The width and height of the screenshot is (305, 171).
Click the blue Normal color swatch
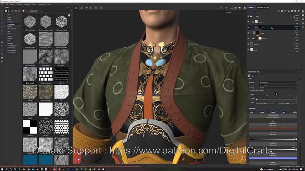tap(273, 158)
